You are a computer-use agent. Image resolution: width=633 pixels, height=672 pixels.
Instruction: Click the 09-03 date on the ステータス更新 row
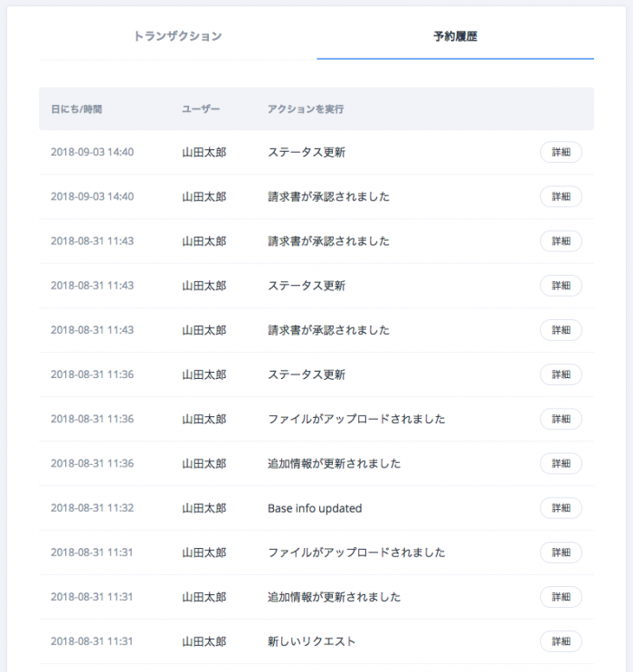(x=92, y=152)
